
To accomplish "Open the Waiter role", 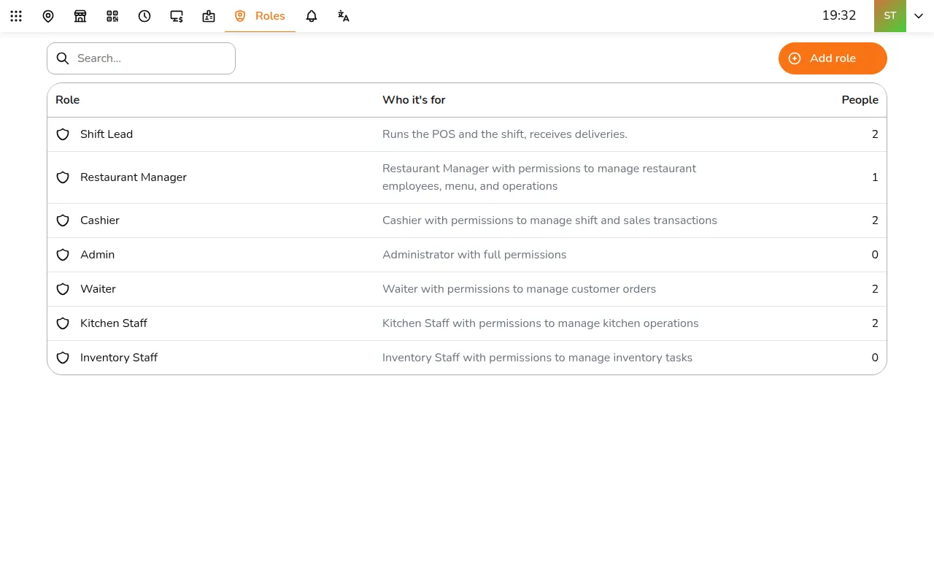I will click(467, 289).
